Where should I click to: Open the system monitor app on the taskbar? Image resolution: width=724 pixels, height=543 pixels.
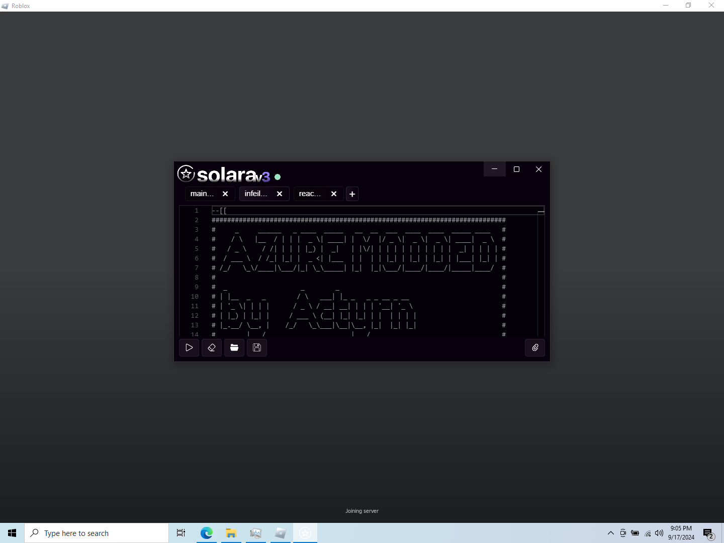click(x=256, y=533)
